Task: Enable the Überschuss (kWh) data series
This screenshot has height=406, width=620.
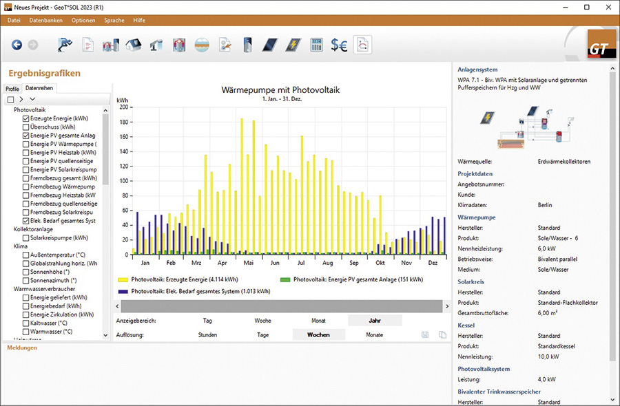Action: coord(26,127)
